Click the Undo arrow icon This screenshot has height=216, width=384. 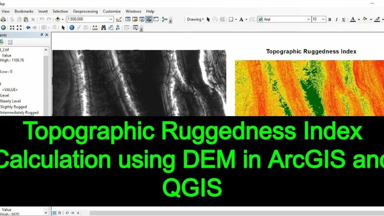pos(42,19)
